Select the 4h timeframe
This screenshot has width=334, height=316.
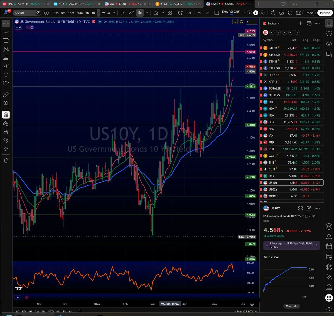click(x=93, y=13)
